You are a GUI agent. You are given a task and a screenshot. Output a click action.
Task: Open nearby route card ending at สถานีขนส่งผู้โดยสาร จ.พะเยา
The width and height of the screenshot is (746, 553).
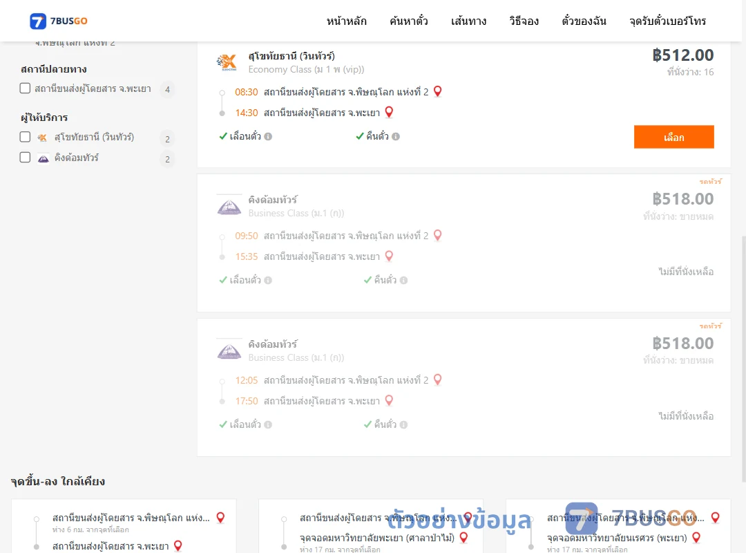124,526
